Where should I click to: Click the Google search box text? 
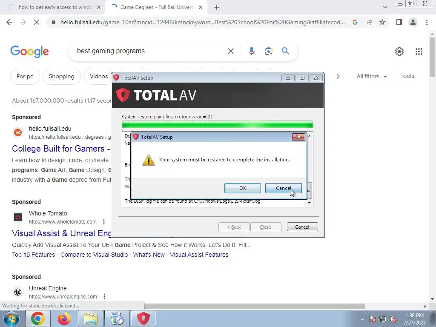(111, 51)
